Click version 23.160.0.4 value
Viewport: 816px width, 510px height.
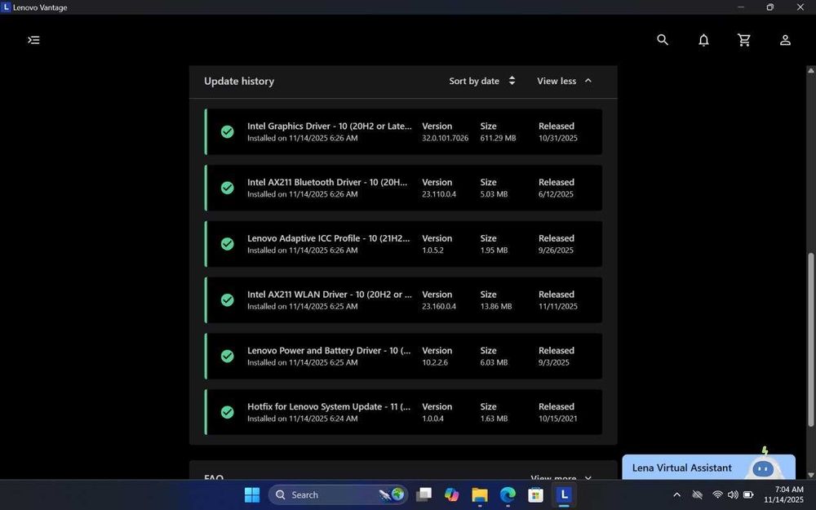pyautogui.click(x=439, y=307)
